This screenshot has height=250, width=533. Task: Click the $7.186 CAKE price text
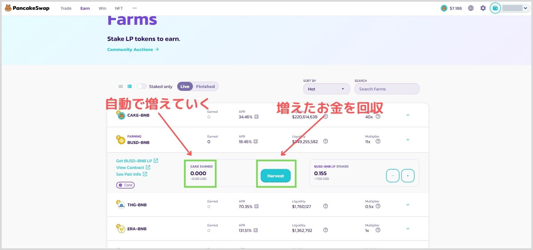point(456,8)
